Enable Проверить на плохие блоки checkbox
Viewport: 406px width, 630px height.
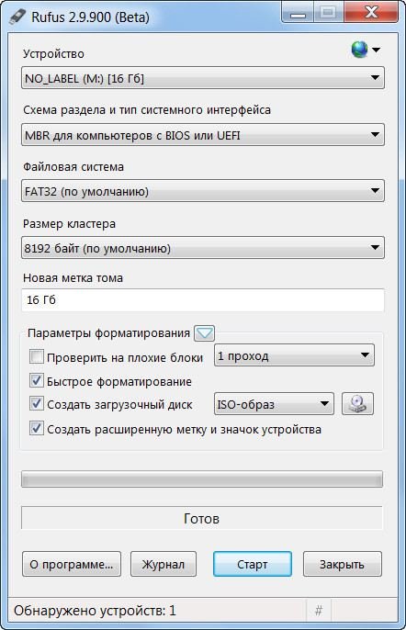click(x=37, y=356)
